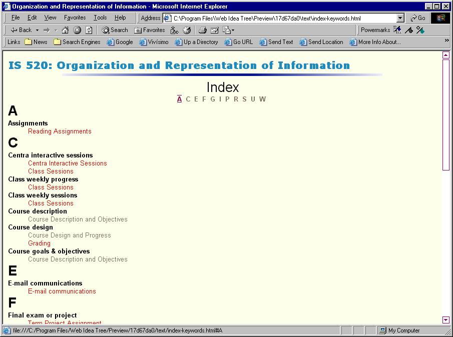Open the Search toolbar button

point(115,30)
